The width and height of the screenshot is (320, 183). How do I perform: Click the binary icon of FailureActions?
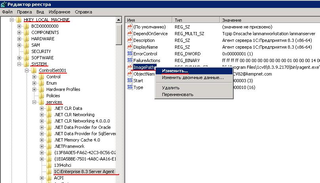[130, 60]
